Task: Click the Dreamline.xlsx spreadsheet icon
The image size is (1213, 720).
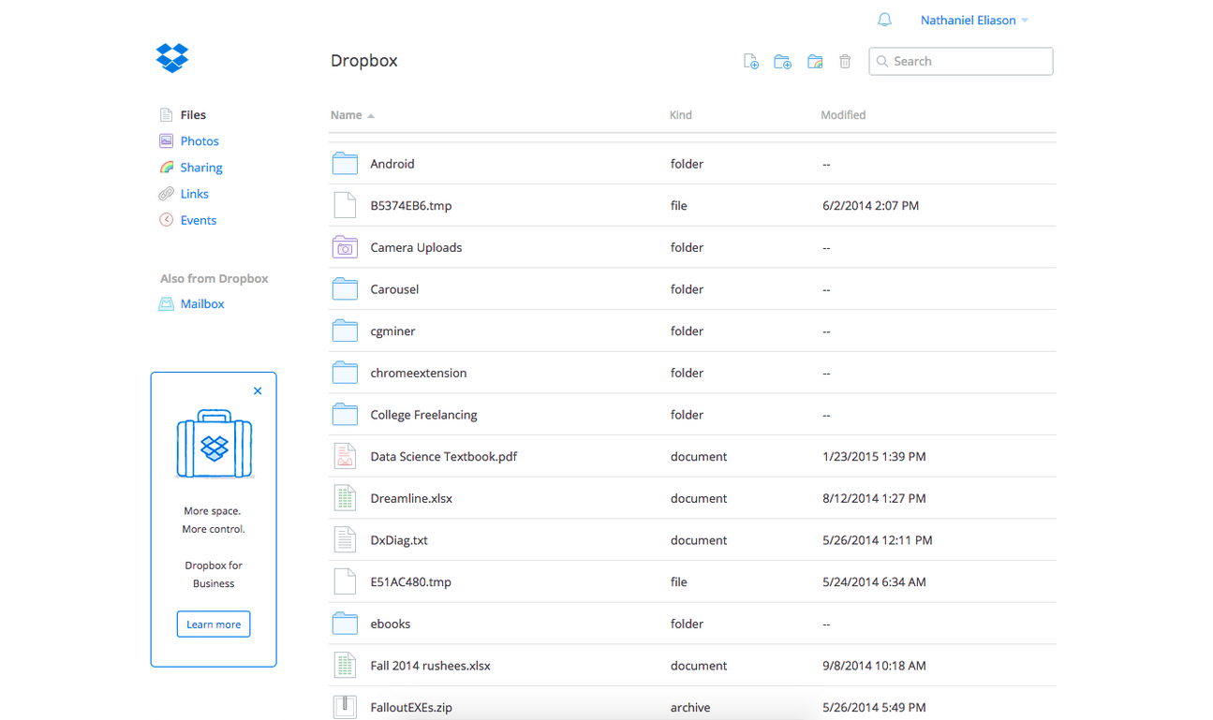Action: (345, 498)
